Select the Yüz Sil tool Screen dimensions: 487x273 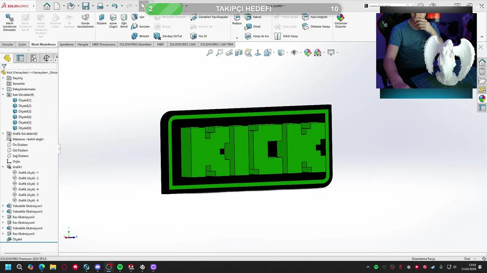[199, 36]
